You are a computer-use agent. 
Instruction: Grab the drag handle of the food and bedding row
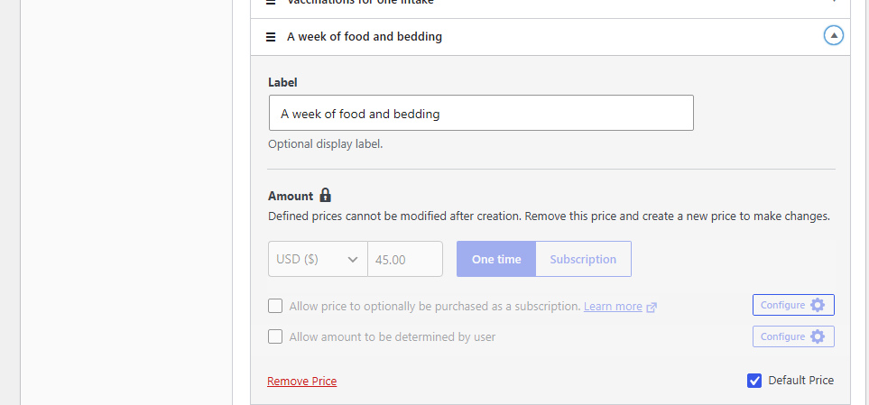(271, 37)
